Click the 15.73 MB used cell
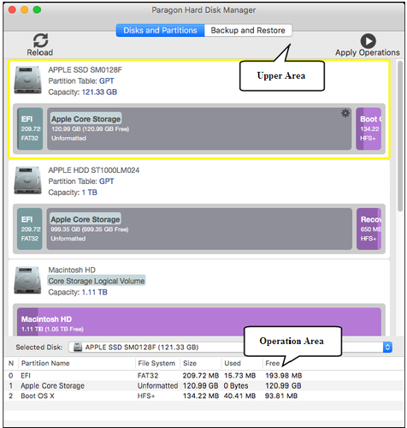 click(239, 376)
